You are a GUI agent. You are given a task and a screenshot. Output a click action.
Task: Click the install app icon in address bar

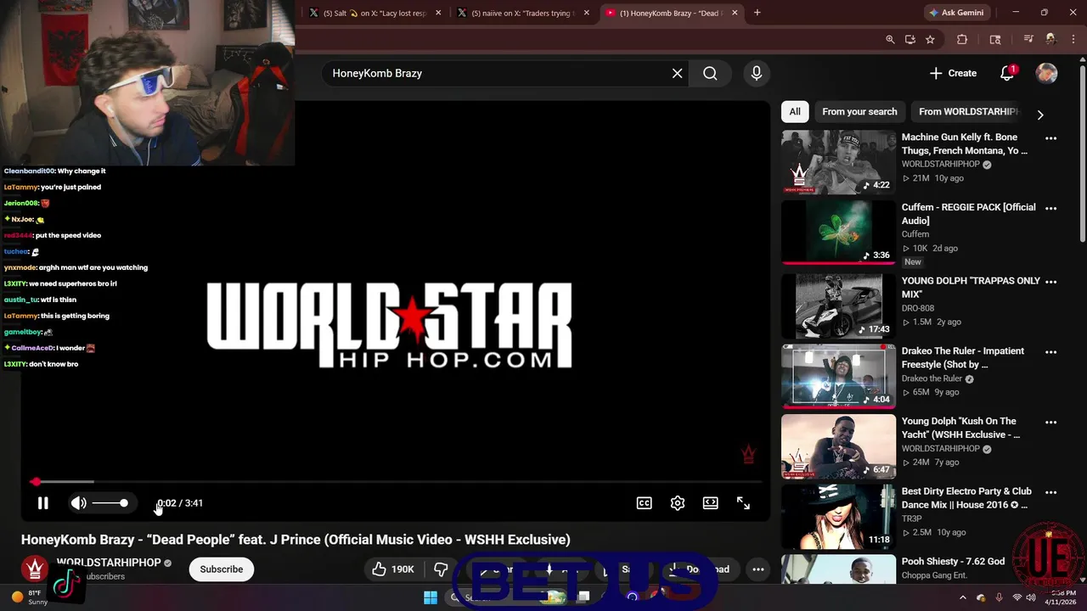[x=910, y=39]
